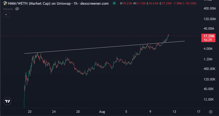Click the 1.20M price scale label
This screenshot has height=116, width=219.
pos(208,59)
